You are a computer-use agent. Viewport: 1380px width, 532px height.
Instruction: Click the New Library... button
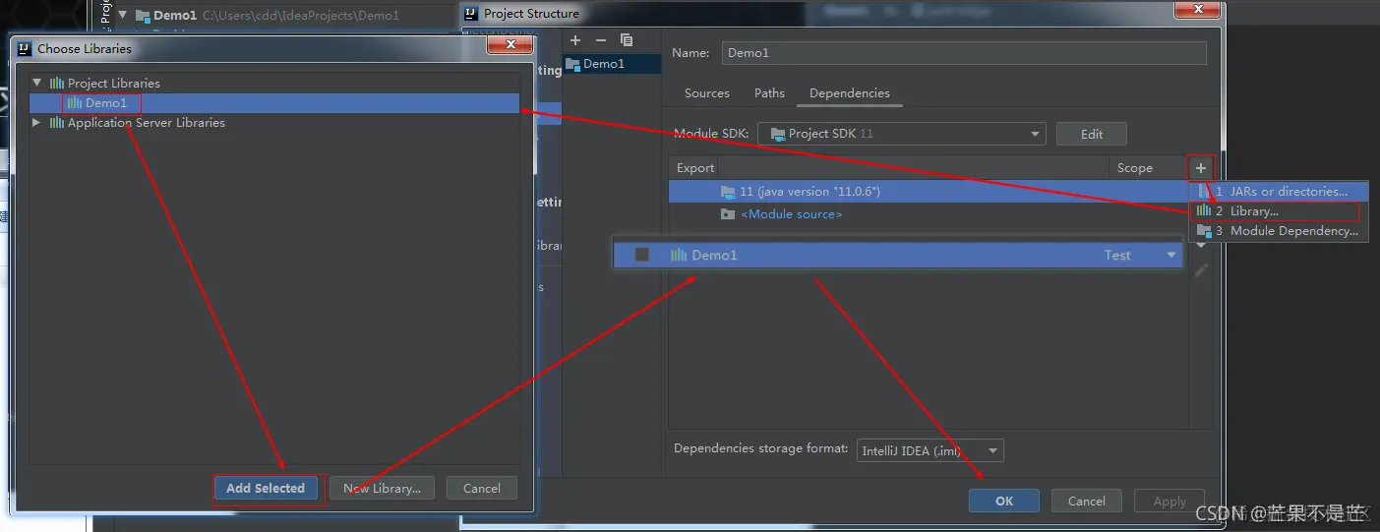tap(383, 489)
